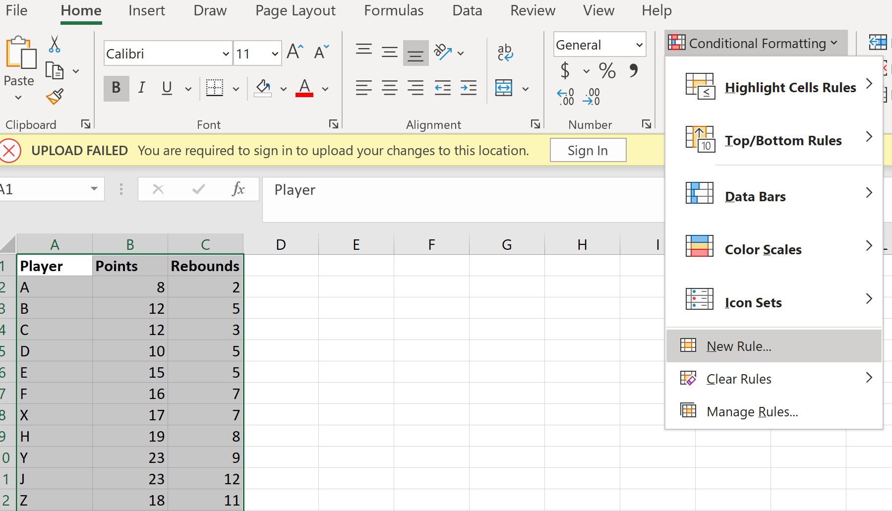Select the Format Painter tool
The width and height of the screenshot is (892, 511).
click(55, 96)
